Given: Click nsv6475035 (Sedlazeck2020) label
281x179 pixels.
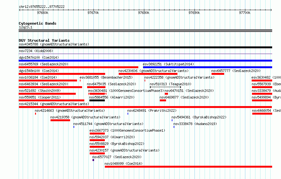Looking at the screenshot, I should point(111,84).
